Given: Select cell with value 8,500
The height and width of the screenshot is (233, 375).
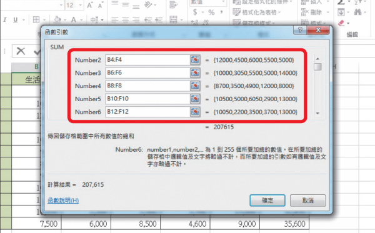Looking at the screenshot, I should pos(136,224).
